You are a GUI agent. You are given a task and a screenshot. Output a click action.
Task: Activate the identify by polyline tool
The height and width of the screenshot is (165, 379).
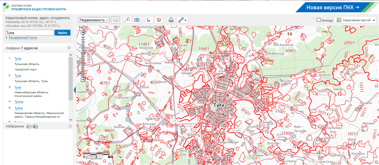click(127, 20)
